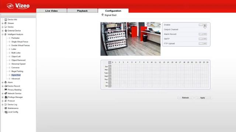Click the Vizeo logo
This screenshot has height=132, width=236.
(18, 6)
